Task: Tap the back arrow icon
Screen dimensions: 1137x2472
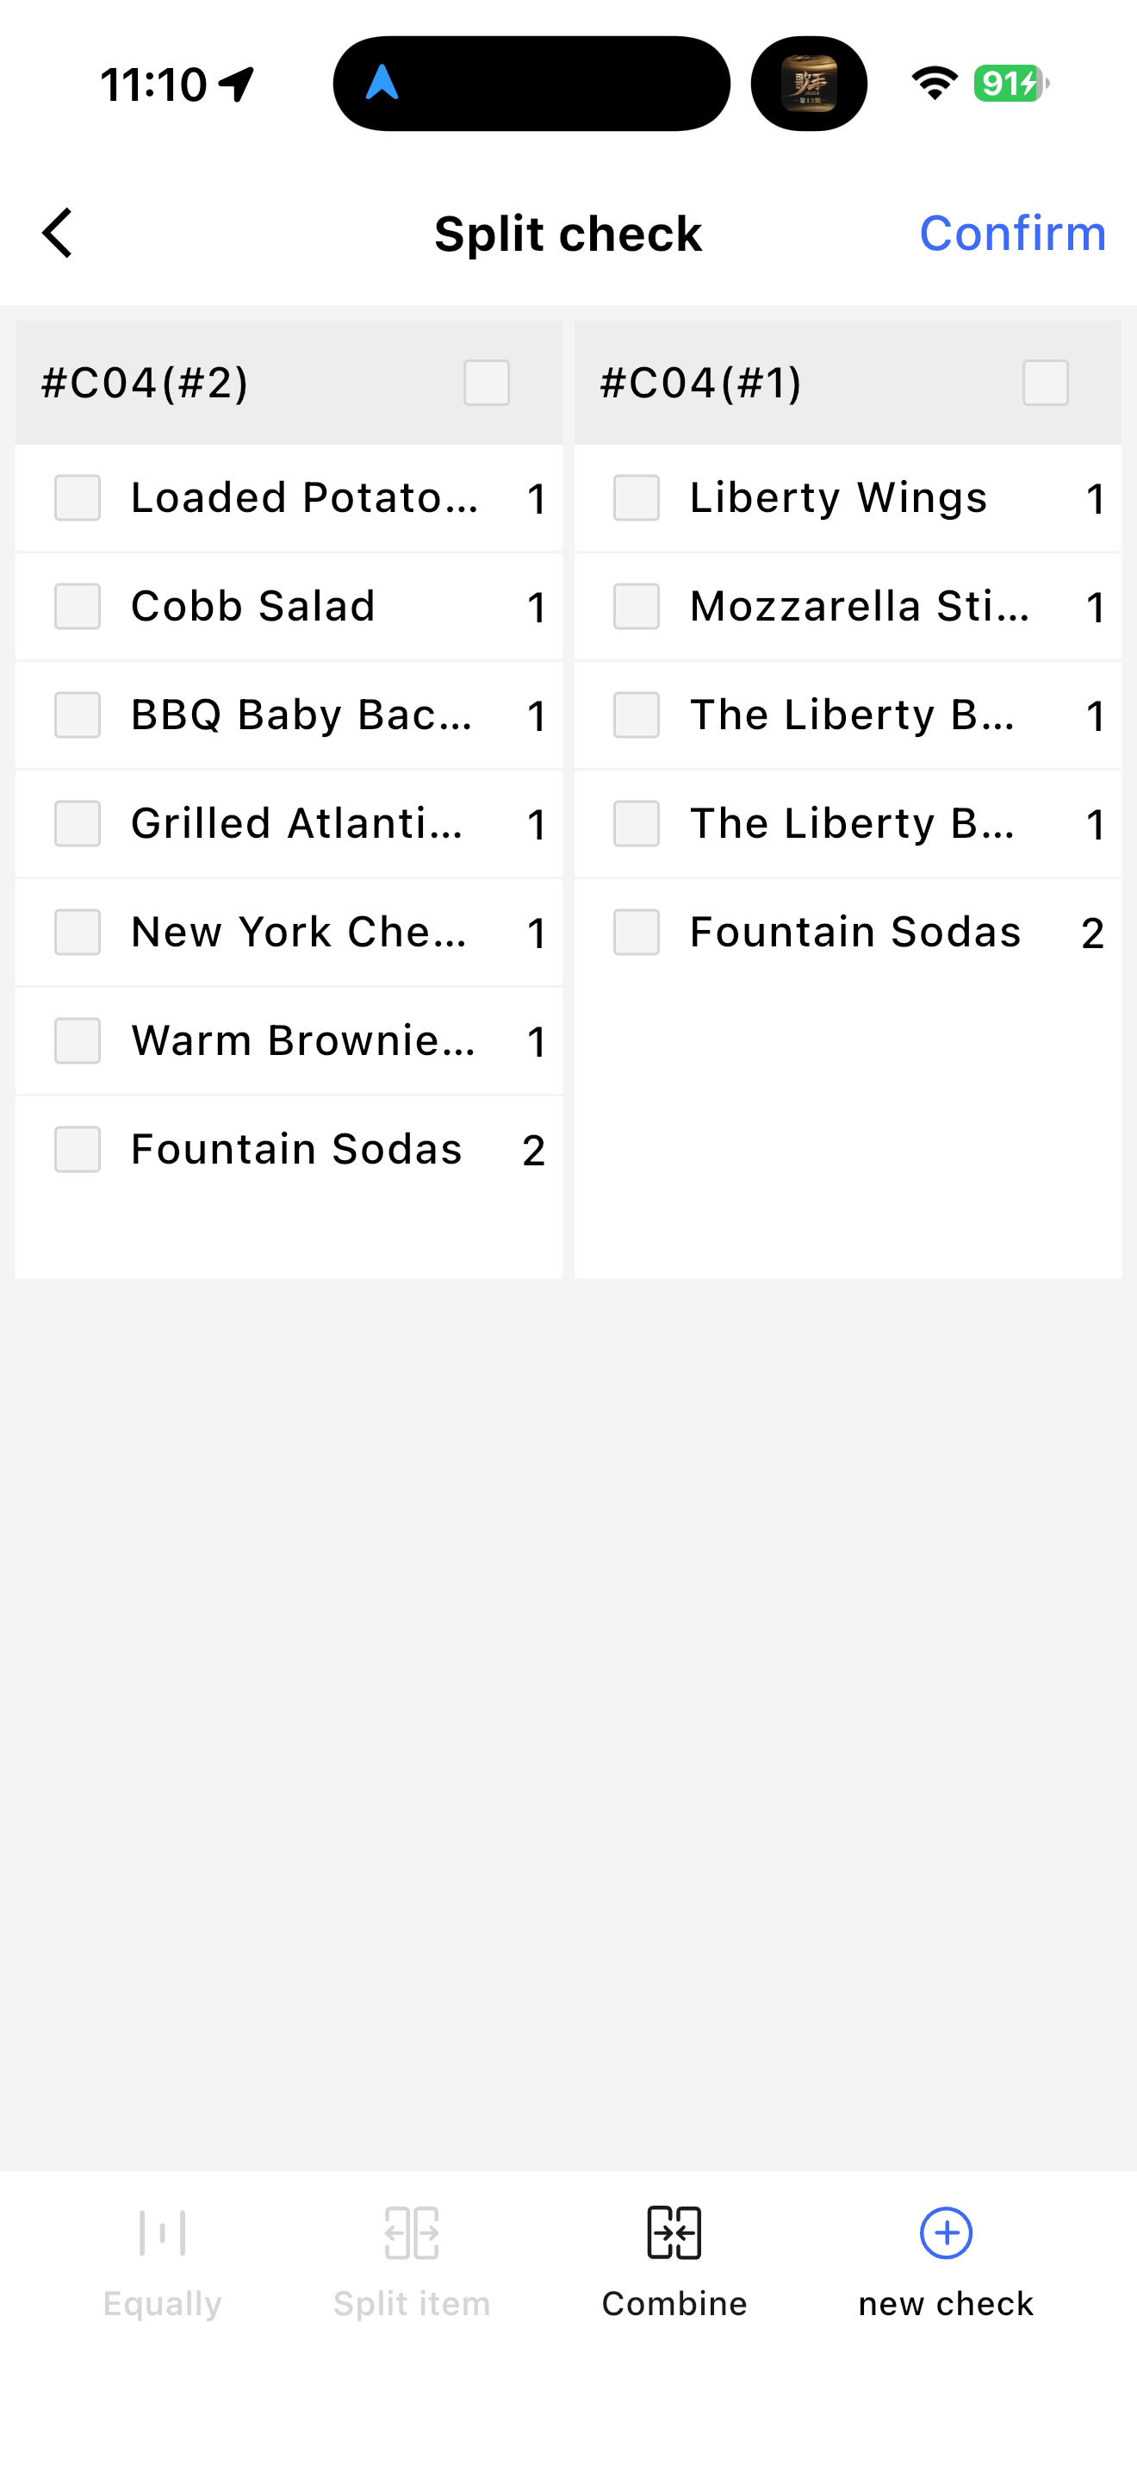Action: [x=58, y=234]
